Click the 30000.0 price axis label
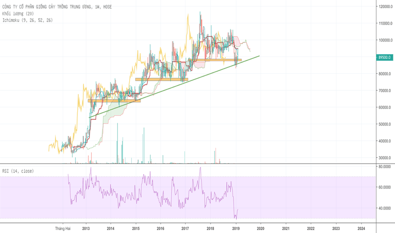 [385, 158]
